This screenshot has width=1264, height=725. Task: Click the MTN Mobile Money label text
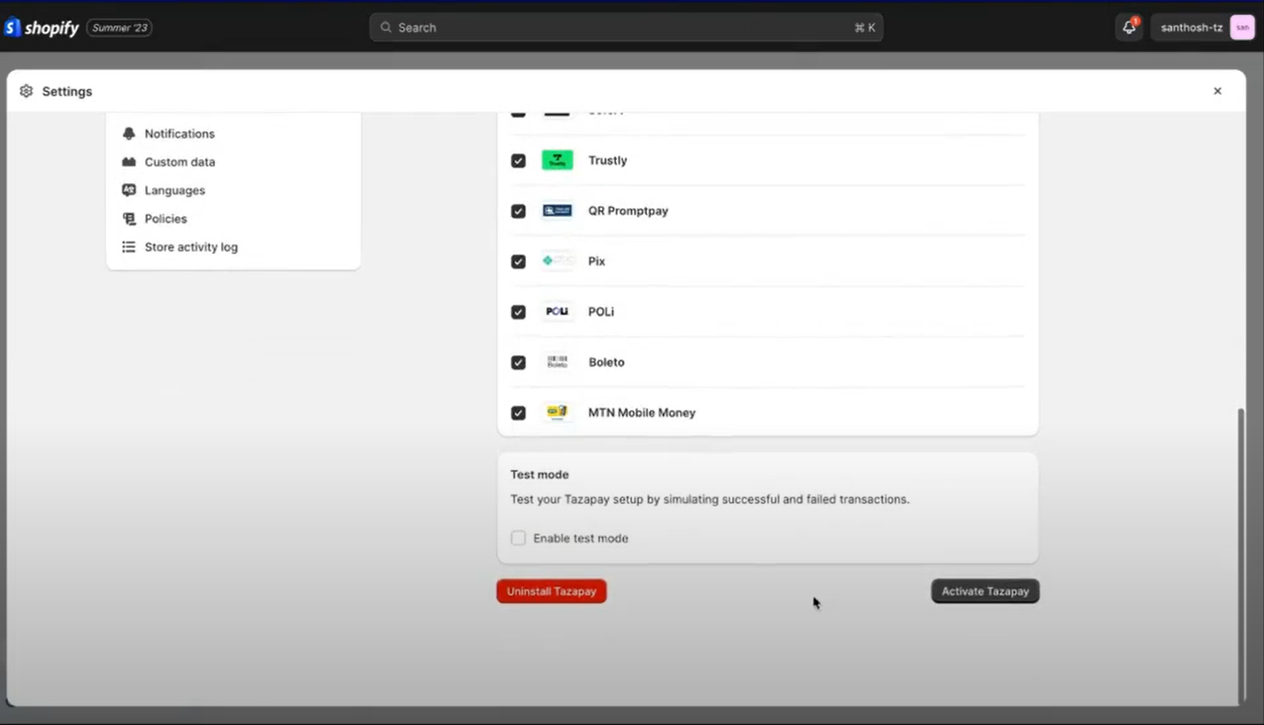click(x=642, y=413)
